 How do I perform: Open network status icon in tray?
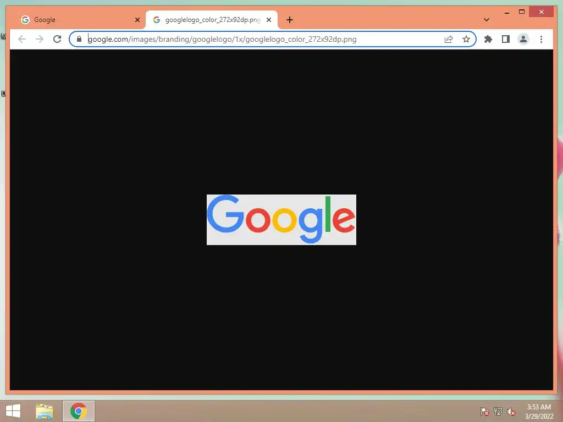[498, 412]
